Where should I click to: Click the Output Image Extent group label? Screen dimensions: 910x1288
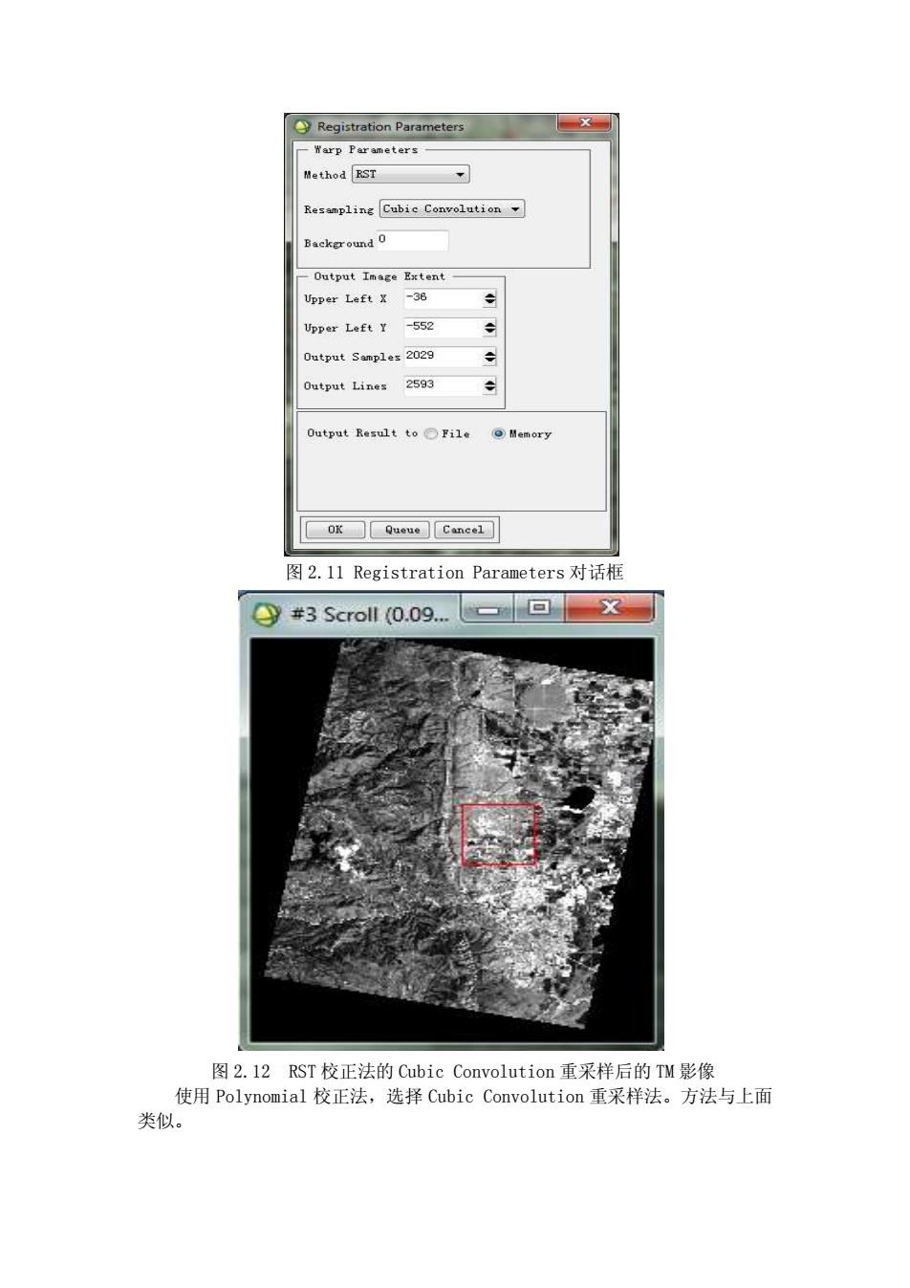click(379, 276)
